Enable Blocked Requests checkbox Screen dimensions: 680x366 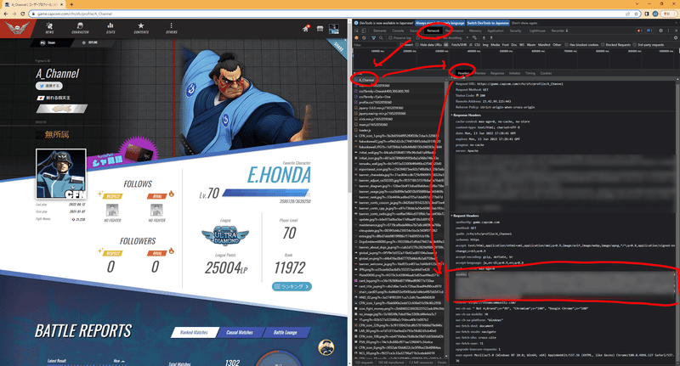click(603, 45)
